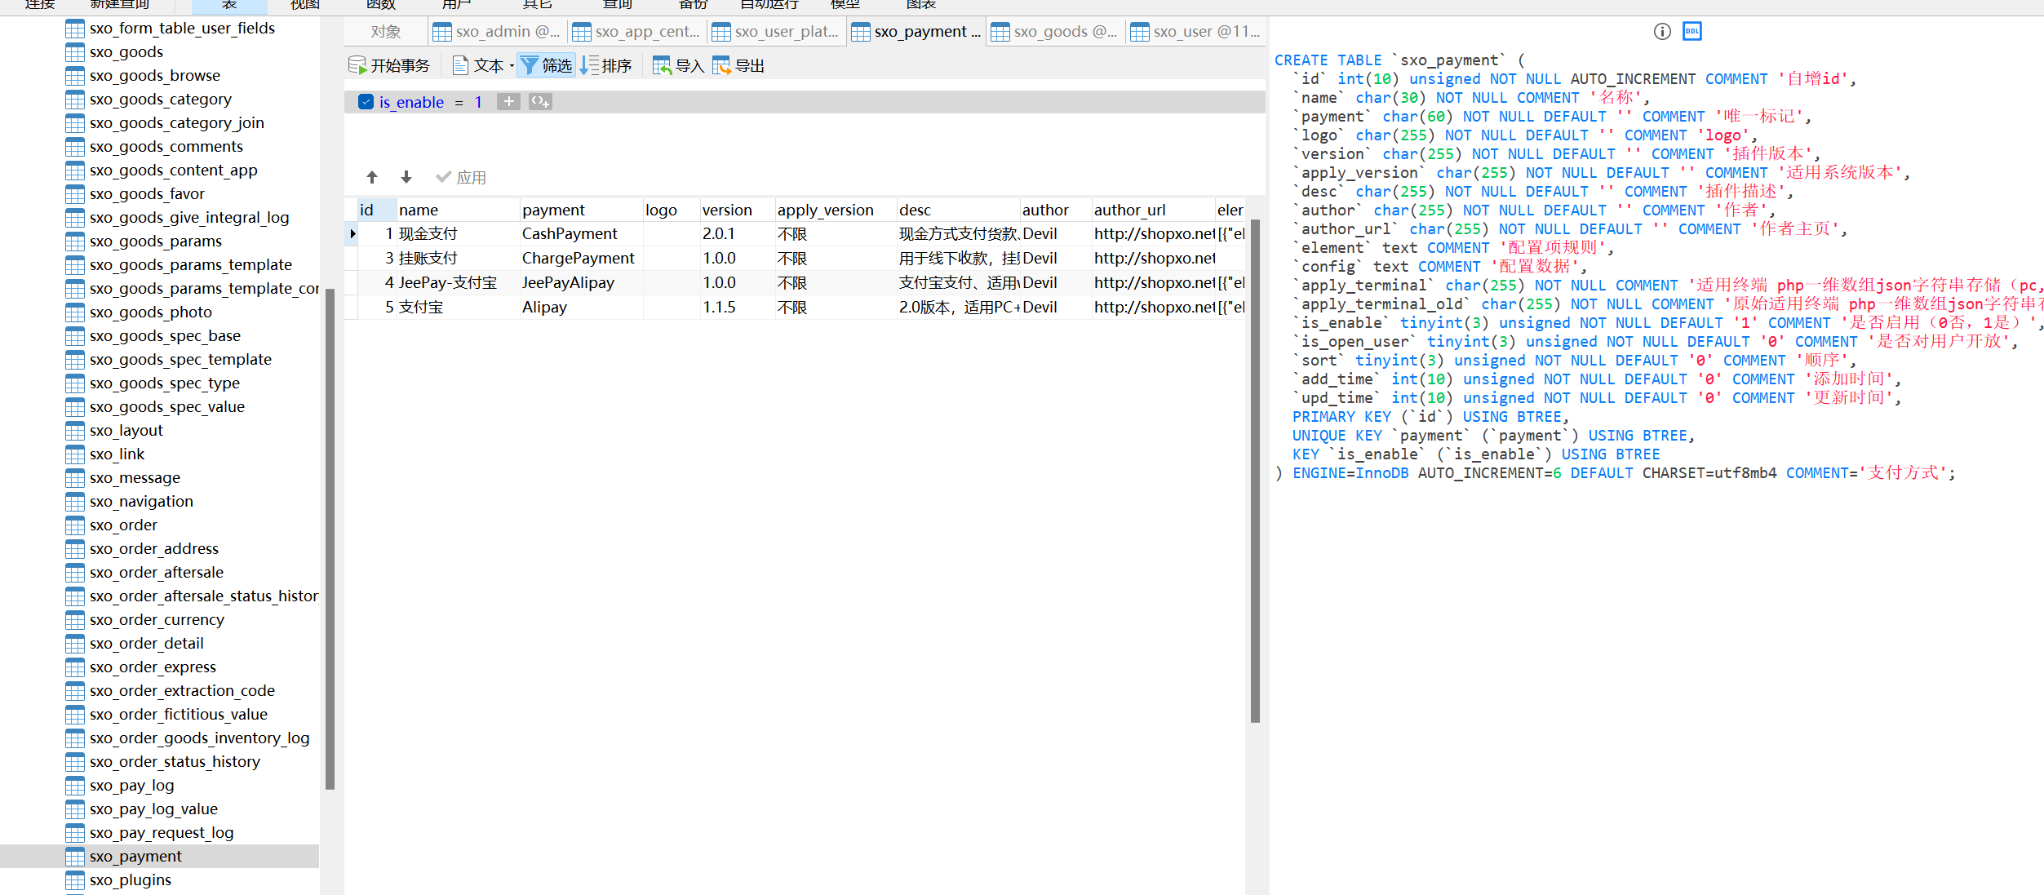Uncheck the is_enable filter condition checkbox
Viewport: 2044px width, 895px height.
click(366, 102)
